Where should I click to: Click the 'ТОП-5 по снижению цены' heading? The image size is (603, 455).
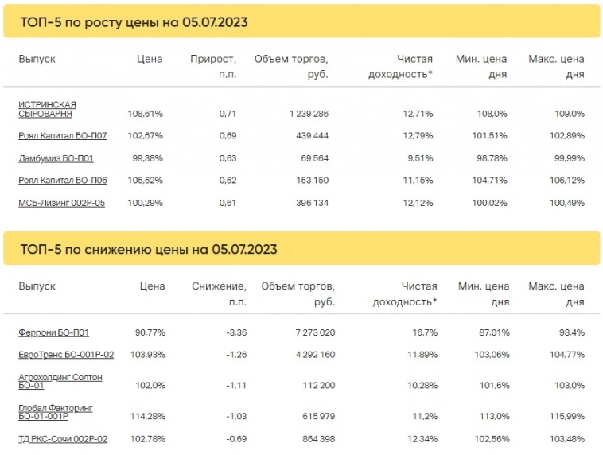(x=149, y=250)
